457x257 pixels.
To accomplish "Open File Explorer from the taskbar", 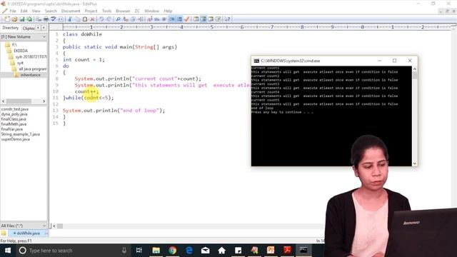I will (156, 251).
